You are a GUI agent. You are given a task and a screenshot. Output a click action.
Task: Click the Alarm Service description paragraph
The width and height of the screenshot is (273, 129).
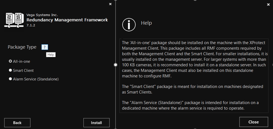190,105
